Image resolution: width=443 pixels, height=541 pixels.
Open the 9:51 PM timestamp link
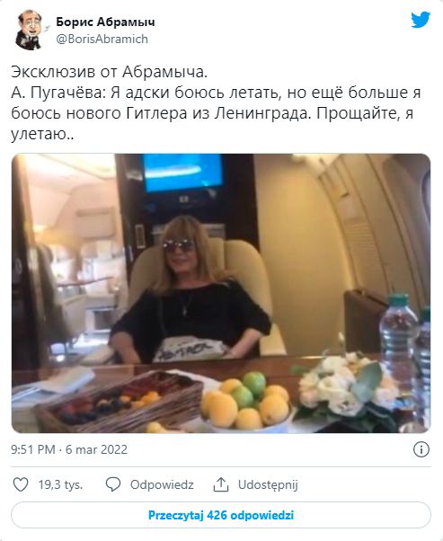click(x=33, y=449)
